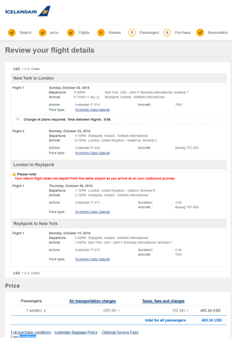Click the USD = U.S. Dollar note above flights
The width and height of the screenshot is (232, 338).
[26, 69]
